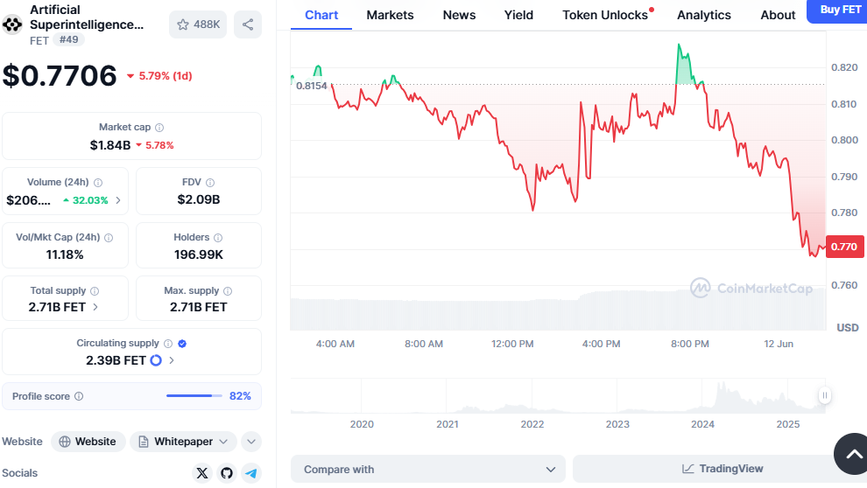This screenshot has height=488, width=867.
Task: Click Vol/Mkt Cap (24h) info icon
Action: [x=109, y=238]
